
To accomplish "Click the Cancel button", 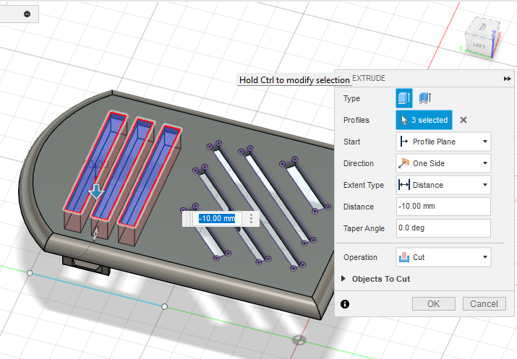I will tap(484, 303).
